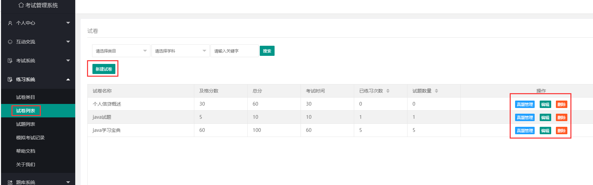Click 编辑 for java学习宝典
The height and width of the screenshot is (185, 593).
tap(545, 131)
